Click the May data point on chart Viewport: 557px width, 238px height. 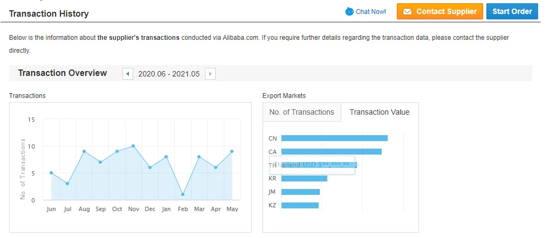pos(232,151)
